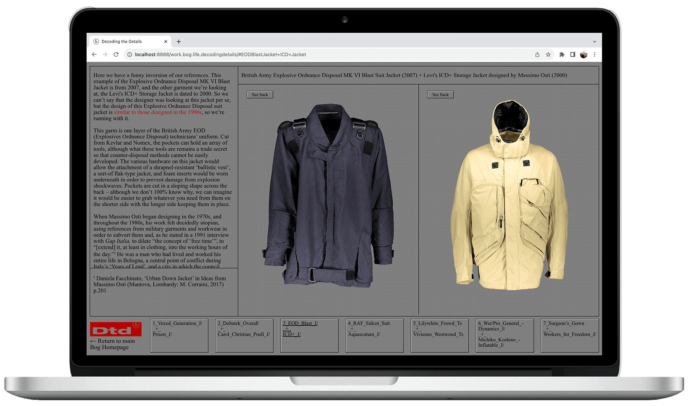Click the paragraph starting 'Here we have'

click(162, 97)
